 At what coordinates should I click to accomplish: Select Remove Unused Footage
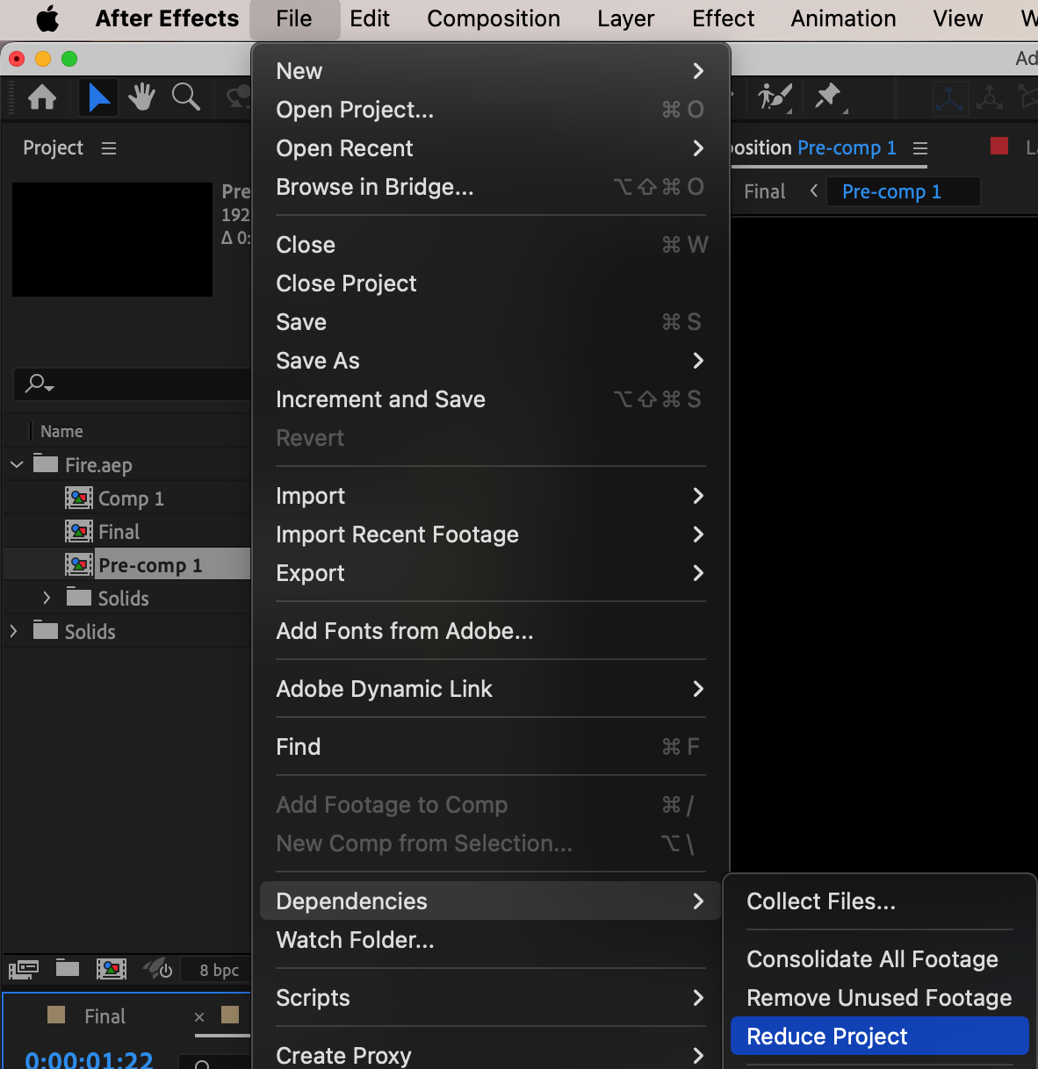point(879,998)
